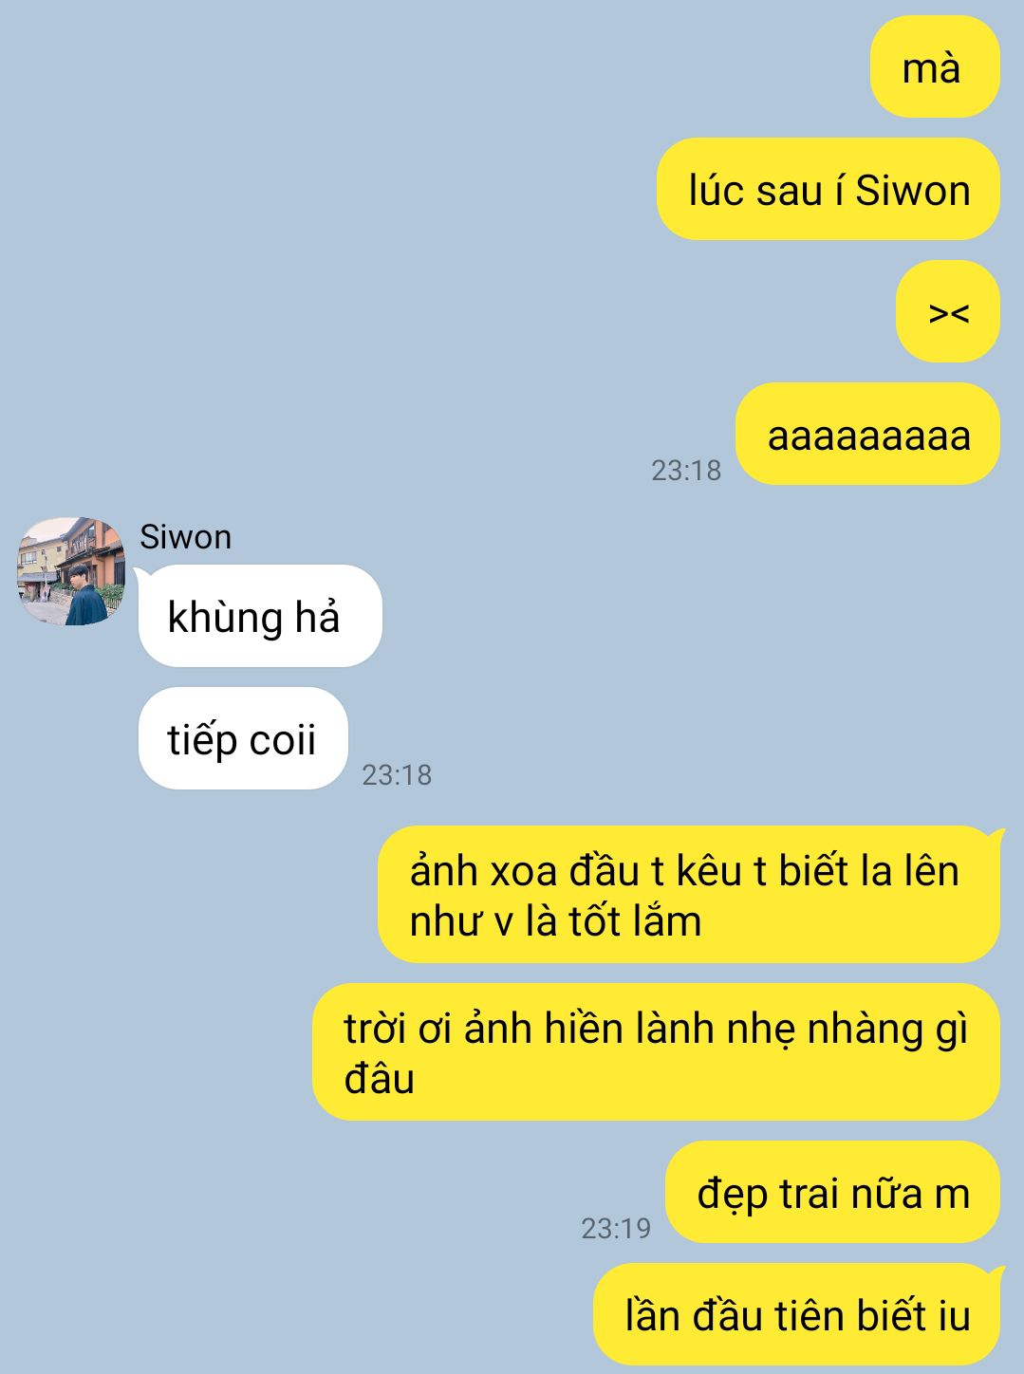Image resolution: width=1024 pixels, height=1374 pixels.
Task: Select the 'tiếp coii' message bubble
Action: pyautogui.click(x=243, y=738)
